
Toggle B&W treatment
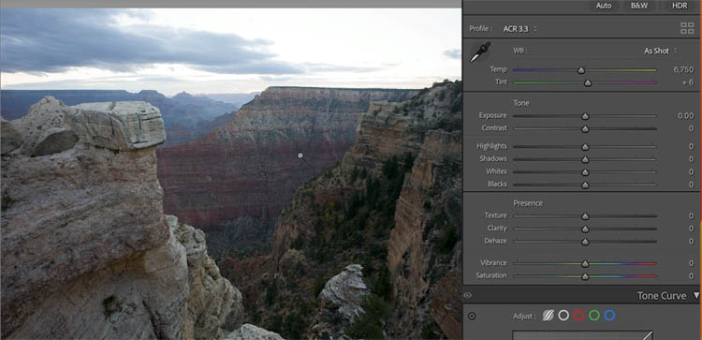point(639,7)
